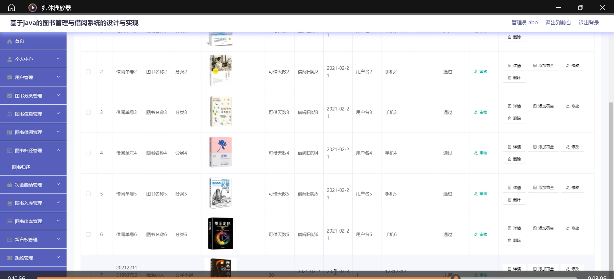Click 审核 for 借阅单号4
Image resolution: width=614 pixels, height=279 pixels.
(481, 153)
